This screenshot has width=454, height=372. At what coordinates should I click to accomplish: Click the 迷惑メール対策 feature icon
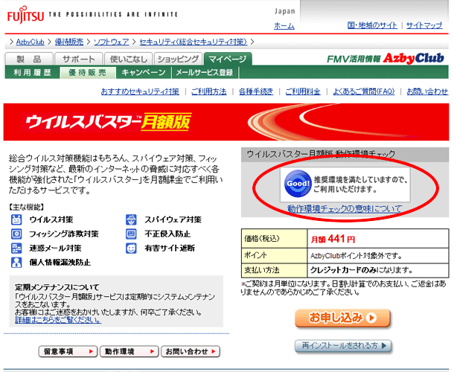coord(16,248)
